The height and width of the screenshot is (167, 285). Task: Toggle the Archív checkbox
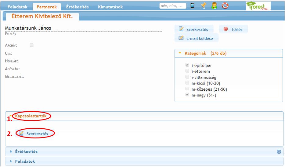[x=31, y=45]
